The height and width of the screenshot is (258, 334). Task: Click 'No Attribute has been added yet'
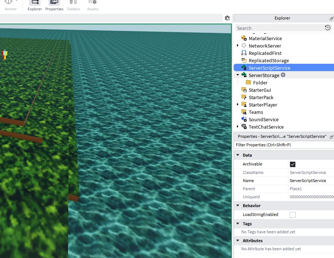click(x=271, y=249)
